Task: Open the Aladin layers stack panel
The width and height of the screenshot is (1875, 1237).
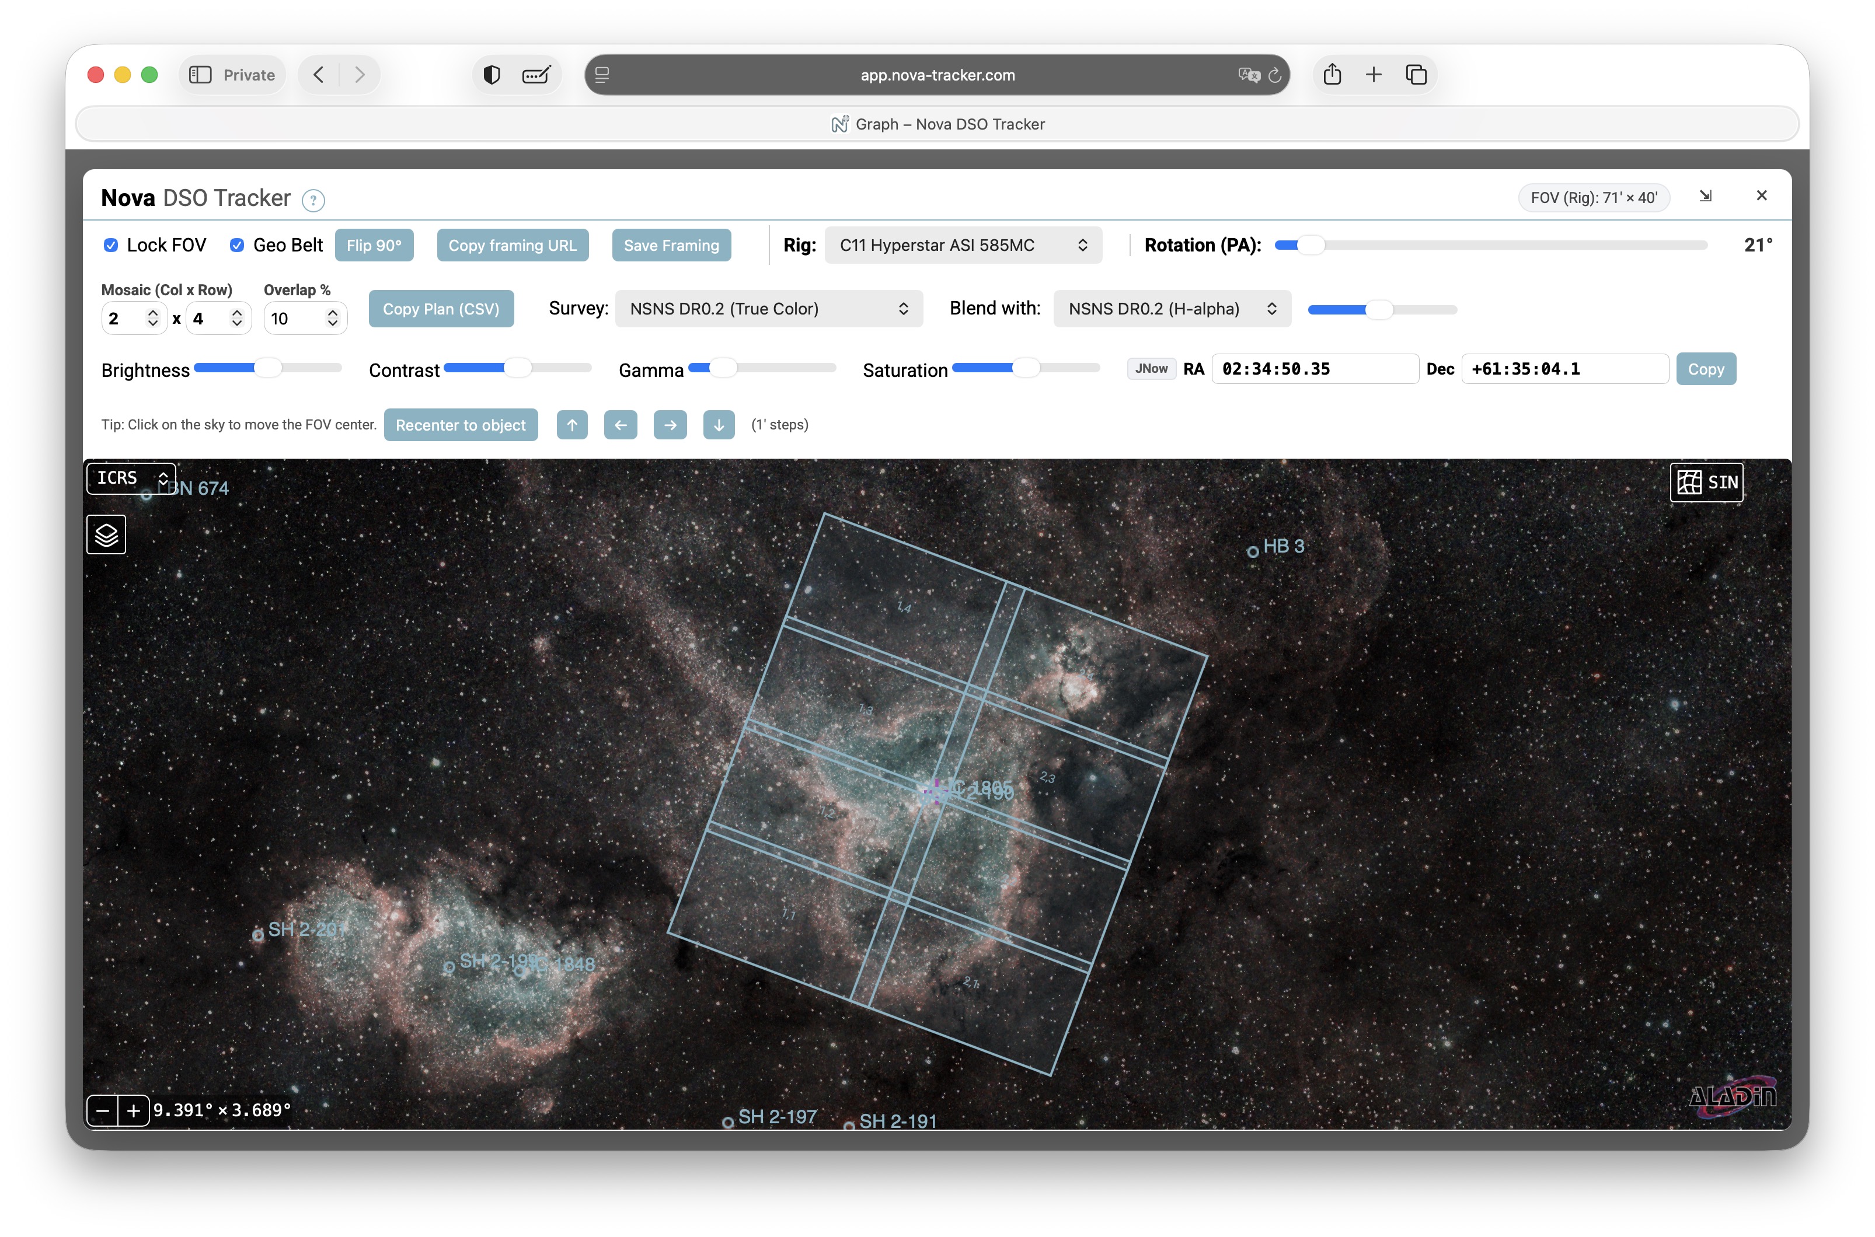Action: click(x=106, y=535)
